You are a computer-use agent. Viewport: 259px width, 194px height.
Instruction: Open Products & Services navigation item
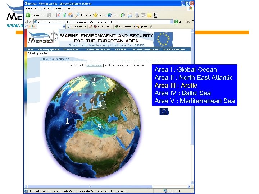coord(174,50)
